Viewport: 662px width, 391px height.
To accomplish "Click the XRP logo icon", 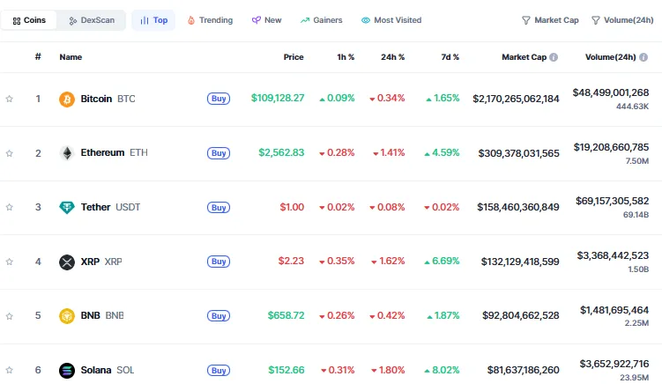I will pyautogui.click(x=67, y=262).
